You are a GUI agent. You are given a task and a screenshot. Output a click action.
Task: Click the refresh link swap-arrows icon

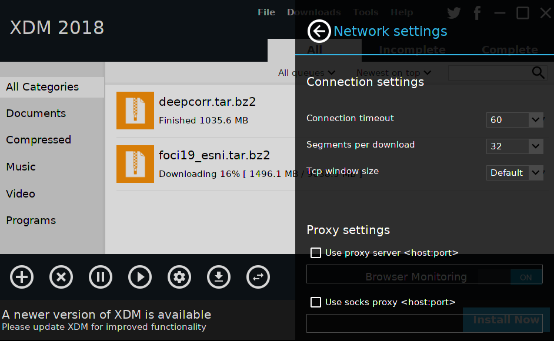point(258,277)
